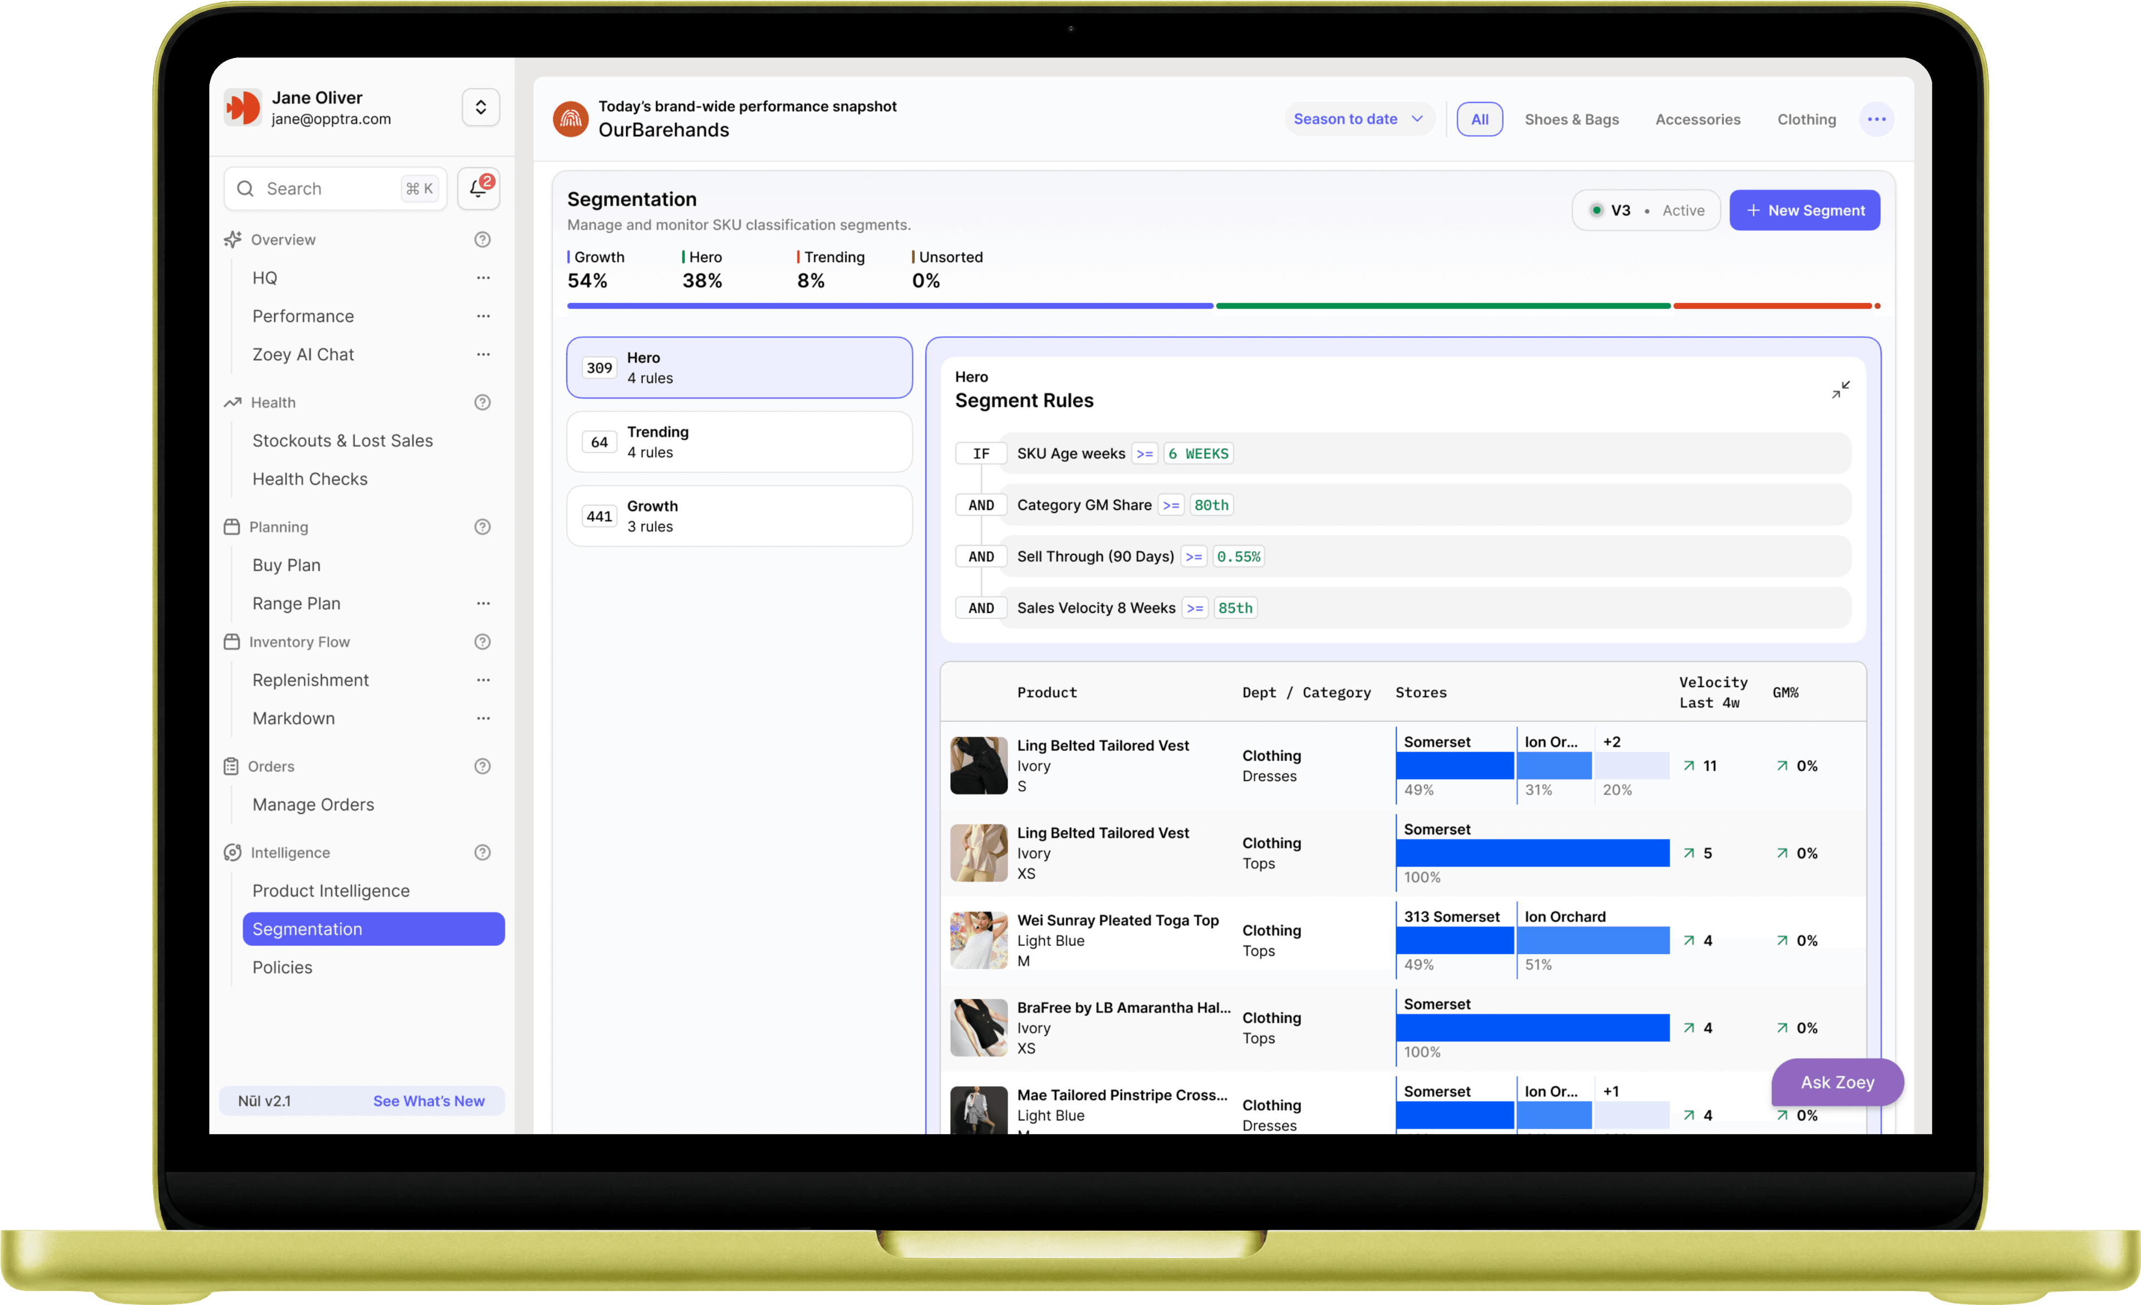
Task: Open the Performance item ellipsis menu
Action: tap(483, 316)
